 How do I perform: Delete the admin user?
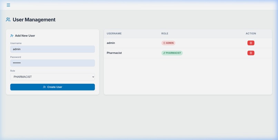click(x=251, y=43)
